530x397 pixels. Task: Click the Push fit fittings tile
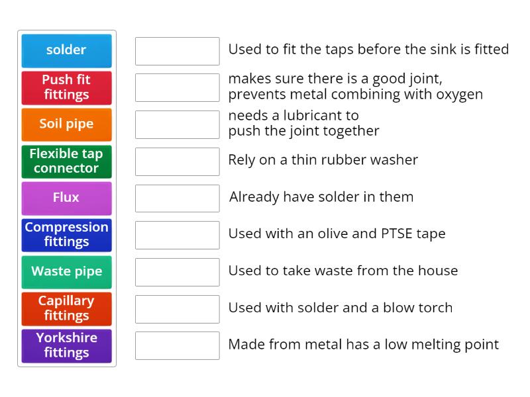[x=66, y=87]
